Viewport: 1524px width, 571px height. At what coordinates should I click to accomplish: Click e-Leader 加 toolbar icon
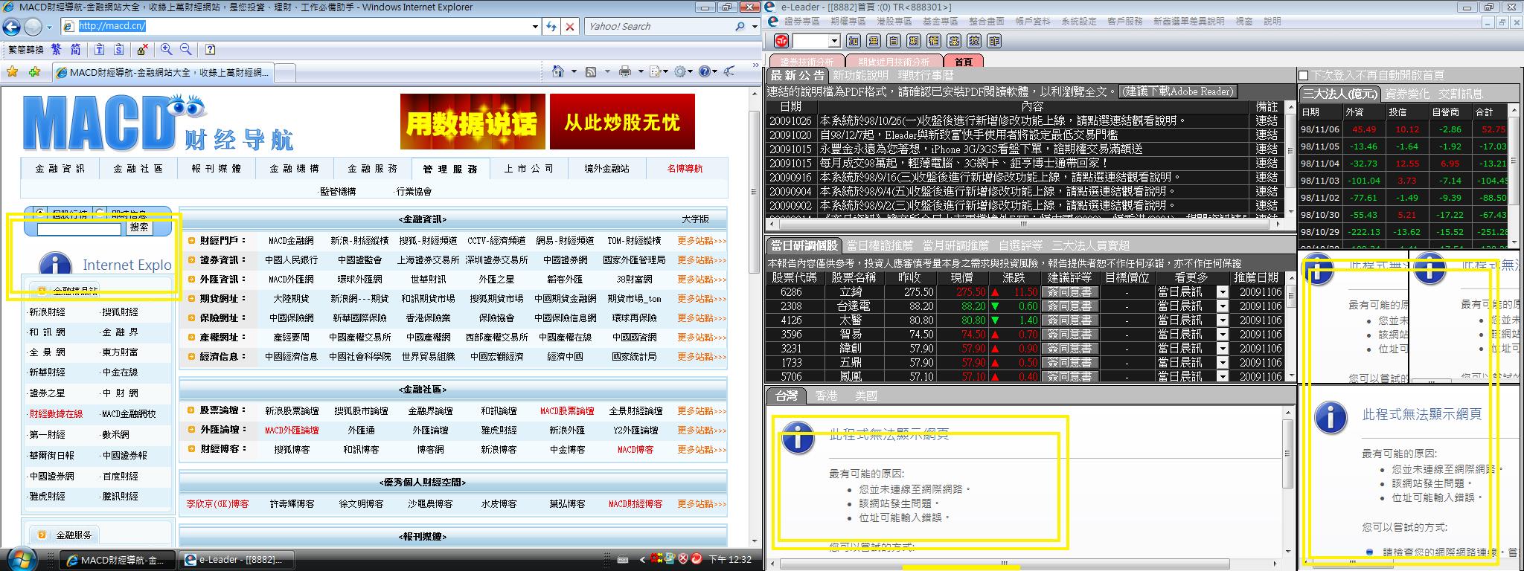[853, 41]
